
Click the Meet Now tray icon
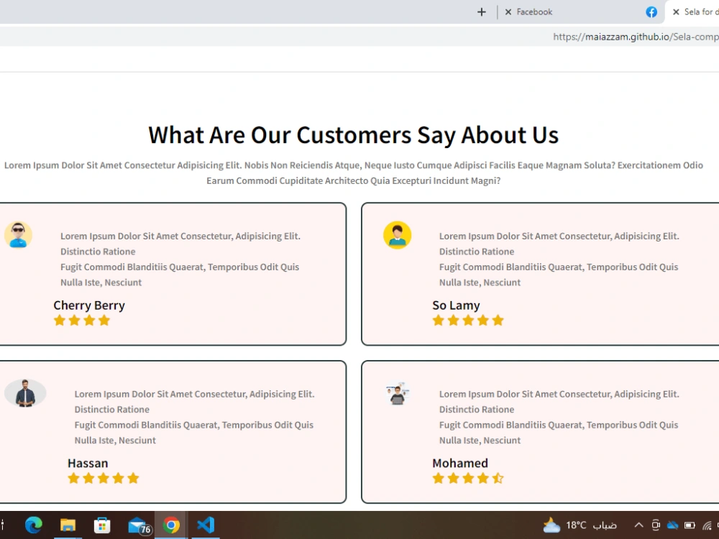tap(656, 525)
